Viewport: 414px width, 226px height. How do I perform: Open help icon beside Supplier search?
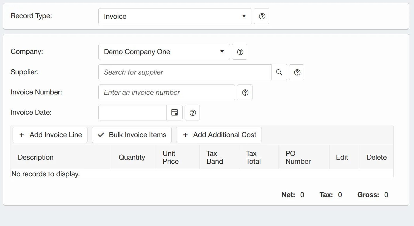[297, 72]
